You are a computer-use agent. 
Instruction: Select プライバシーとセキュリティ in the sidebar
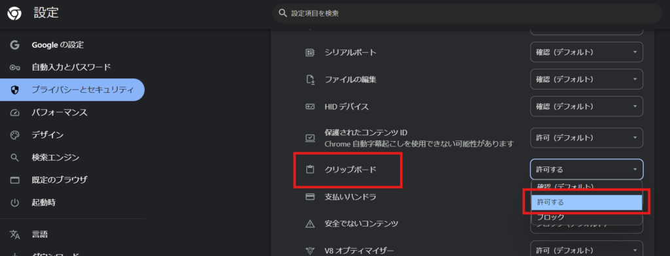pos(72,89)
